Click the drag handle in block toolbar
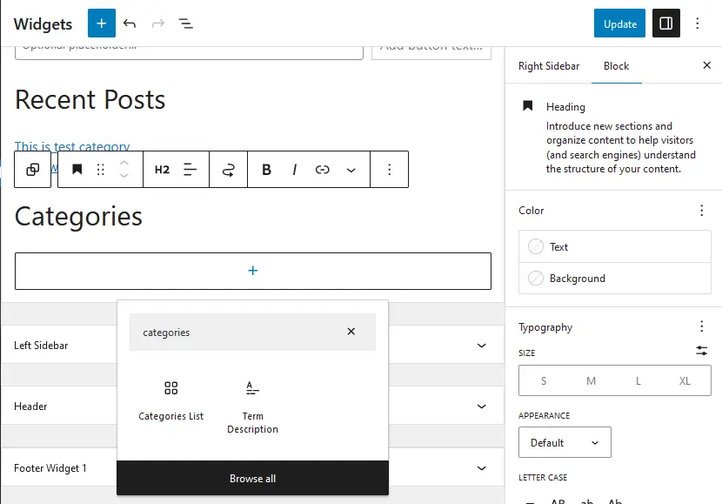The height and width of the screenshot is (504, 722). [101, 170]
